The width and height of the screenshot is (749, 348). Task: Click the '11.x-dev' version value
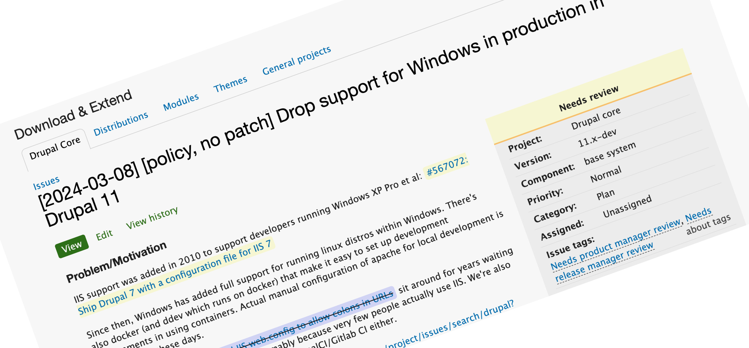[x=597, y=138]
